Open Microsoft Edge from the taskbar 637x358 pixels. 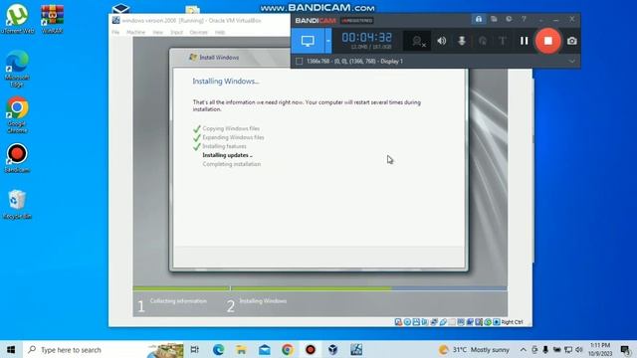(x=218, y=349)
